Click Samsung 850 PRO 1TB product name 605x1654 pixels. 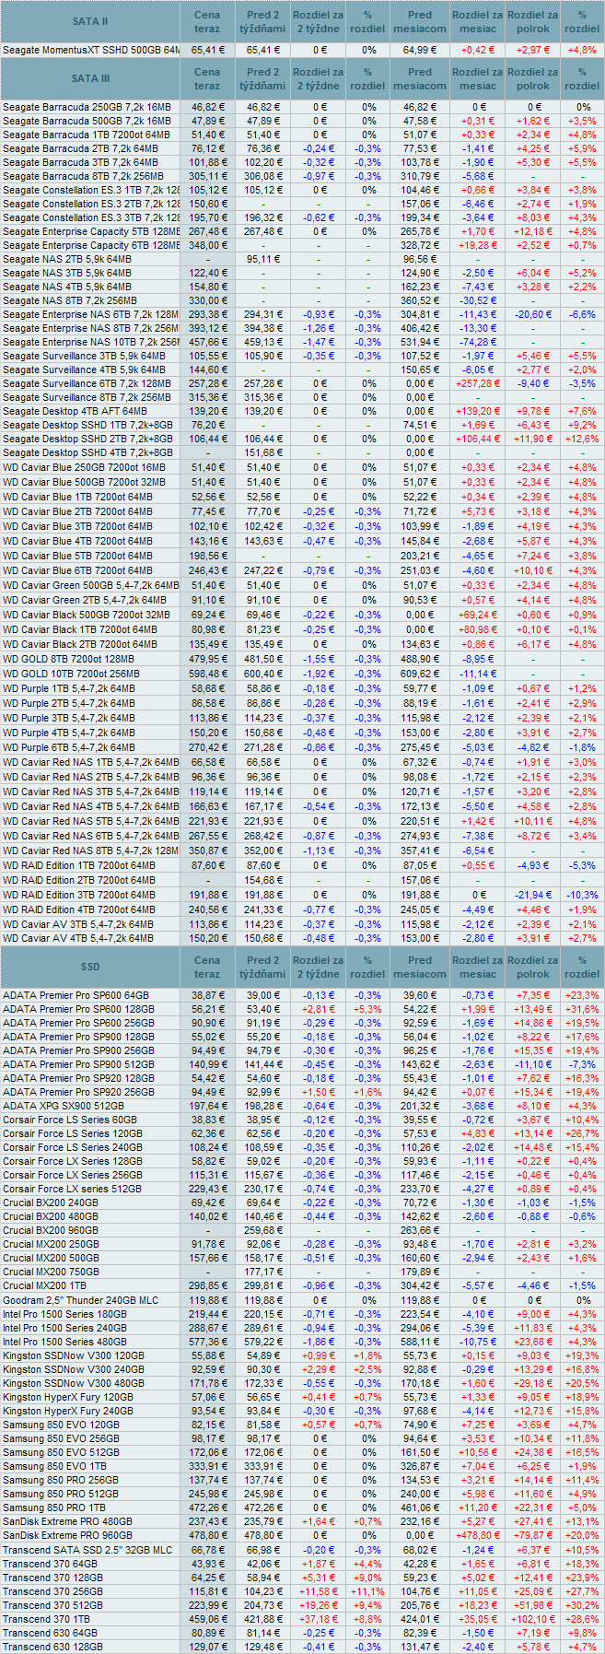point(54,1507)
